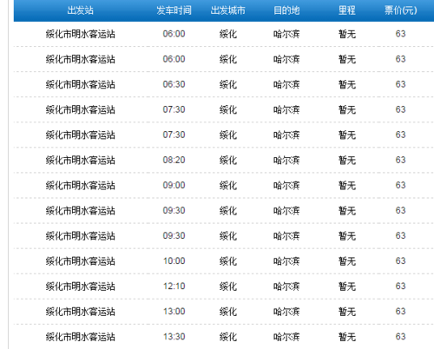Viewport: 434px width, 349px height.
Task: Select the 13:00 departure time cell
Action: 174,312
